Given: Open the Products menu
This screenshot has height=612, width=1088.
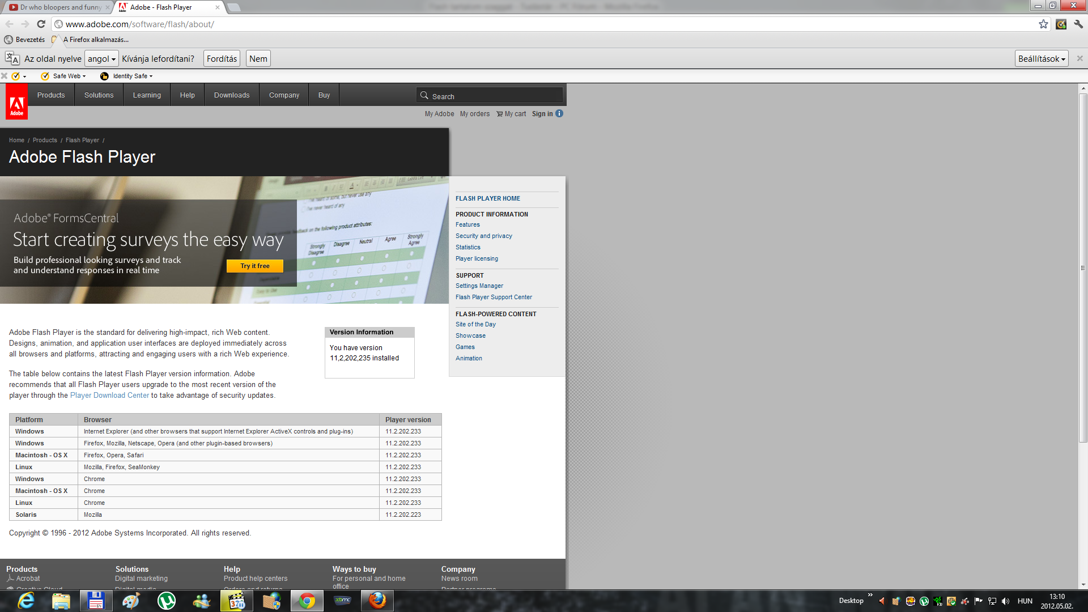Looking at the screenshot, I should coord(51,95).
